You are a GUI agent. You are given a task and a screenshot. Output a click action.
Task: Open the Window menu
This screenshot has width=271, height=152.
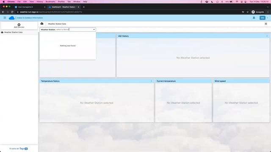(x=77, y=2)
